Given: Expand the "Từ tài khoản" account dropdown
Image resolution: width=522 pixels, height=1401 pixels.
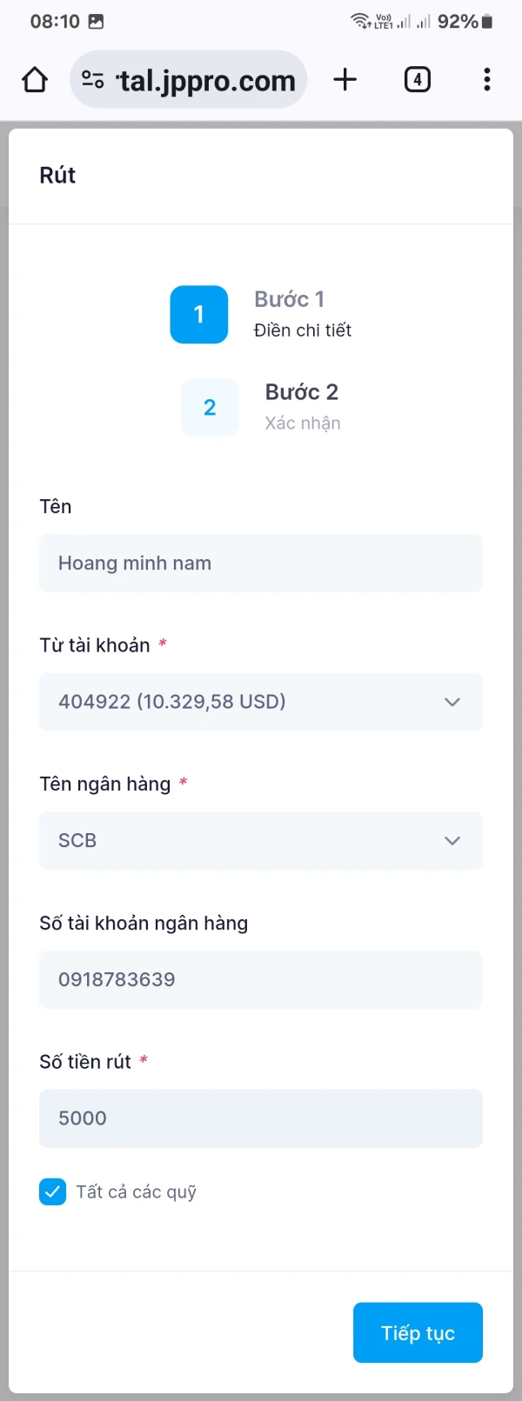Looking at the screenshot, I should (x=260, y=702).
